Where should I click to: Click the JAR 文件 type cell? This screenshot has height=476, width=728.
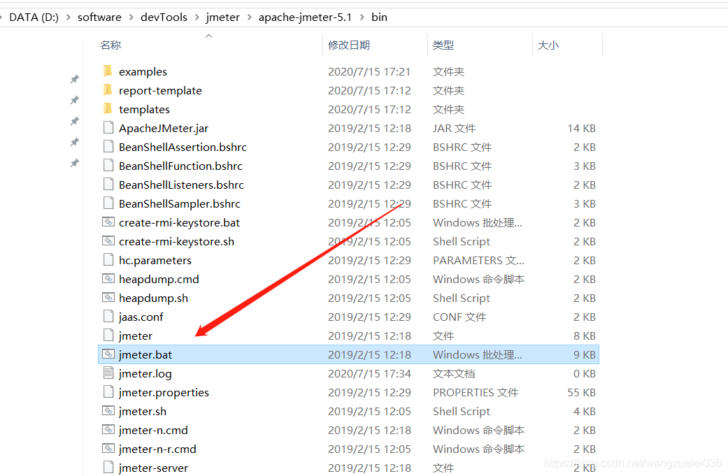pos(454,128)
